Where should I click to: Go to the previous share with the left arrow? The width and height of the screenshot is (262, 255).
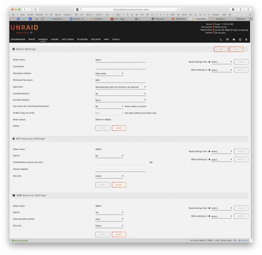point(221,49)
